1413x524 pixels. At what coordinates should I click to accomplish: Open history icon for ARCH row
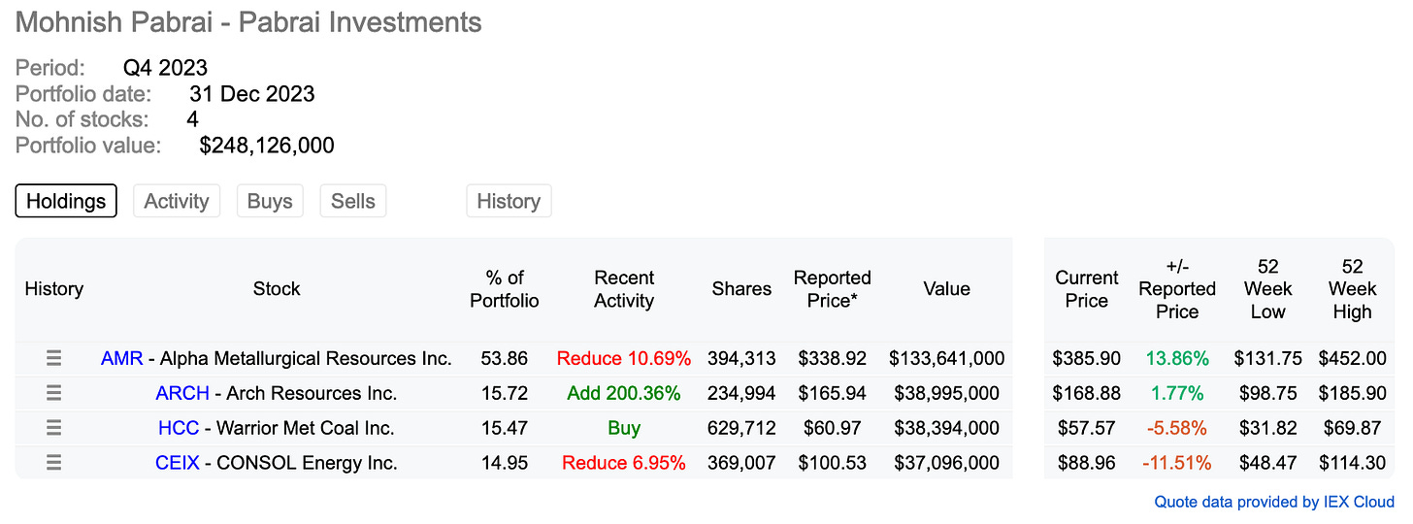[54, 394]
